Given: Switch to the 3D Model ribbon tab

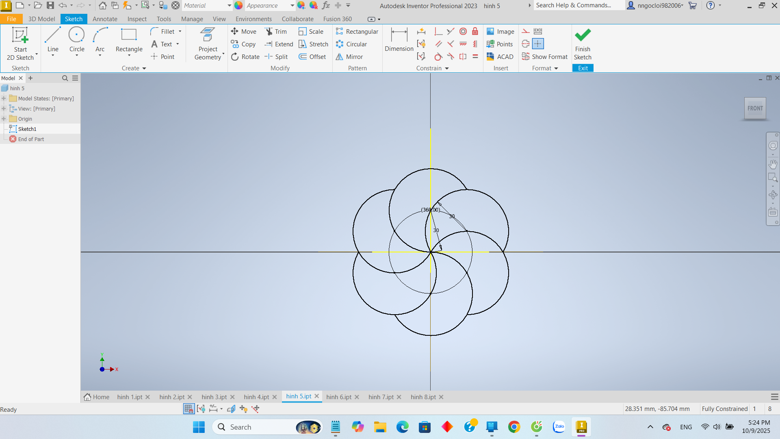Looking at the screenshot, I should tap(41, 19).
